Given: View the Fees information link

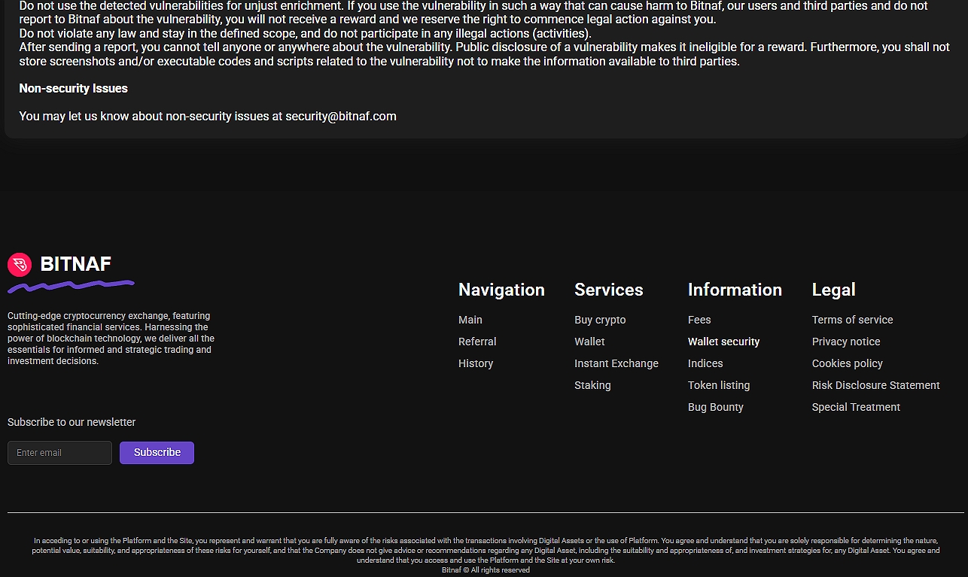Looking at the screenshot, I should pyautogui.click(x=699, y=320).
